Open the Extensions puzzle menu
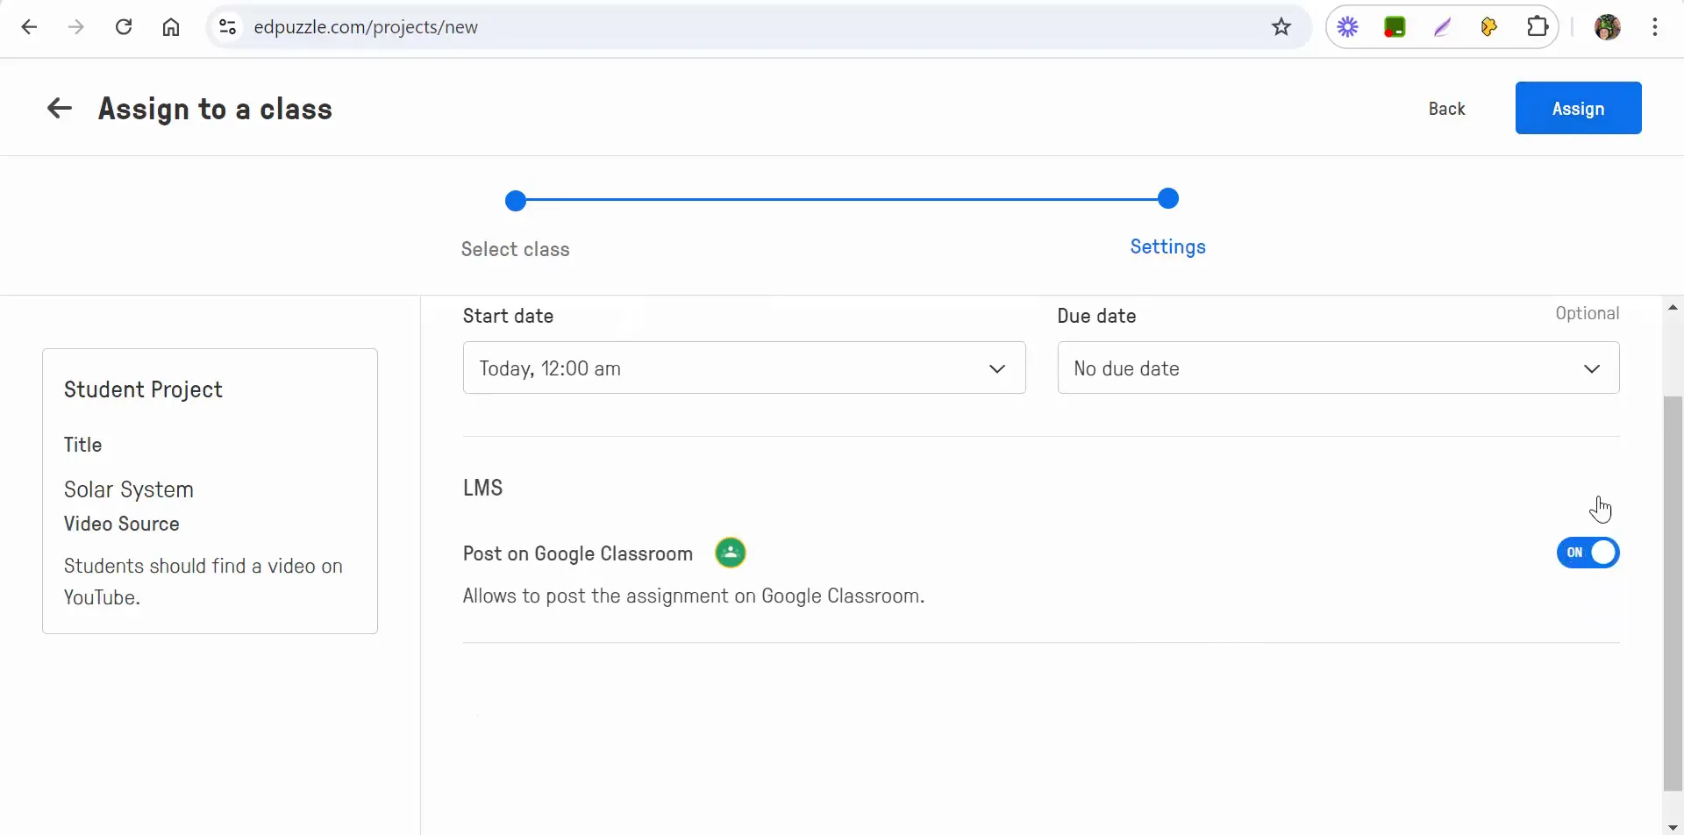1684x835 pixels. pyautogui.click(x=1538, y=27)
